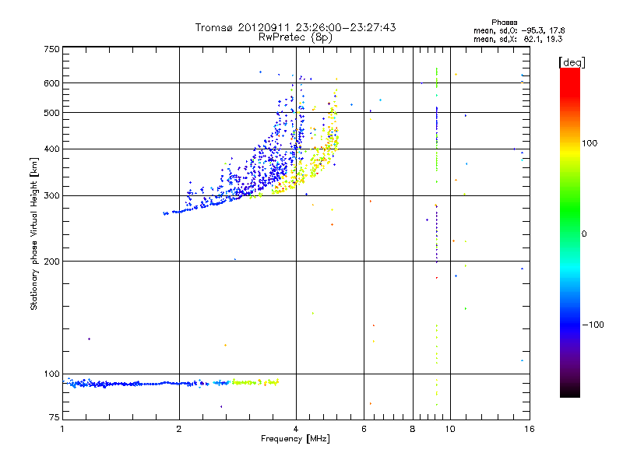Click the '100' colorbar tick label
The height and width of the screenshot is (467, 623).
pos(590,143)
